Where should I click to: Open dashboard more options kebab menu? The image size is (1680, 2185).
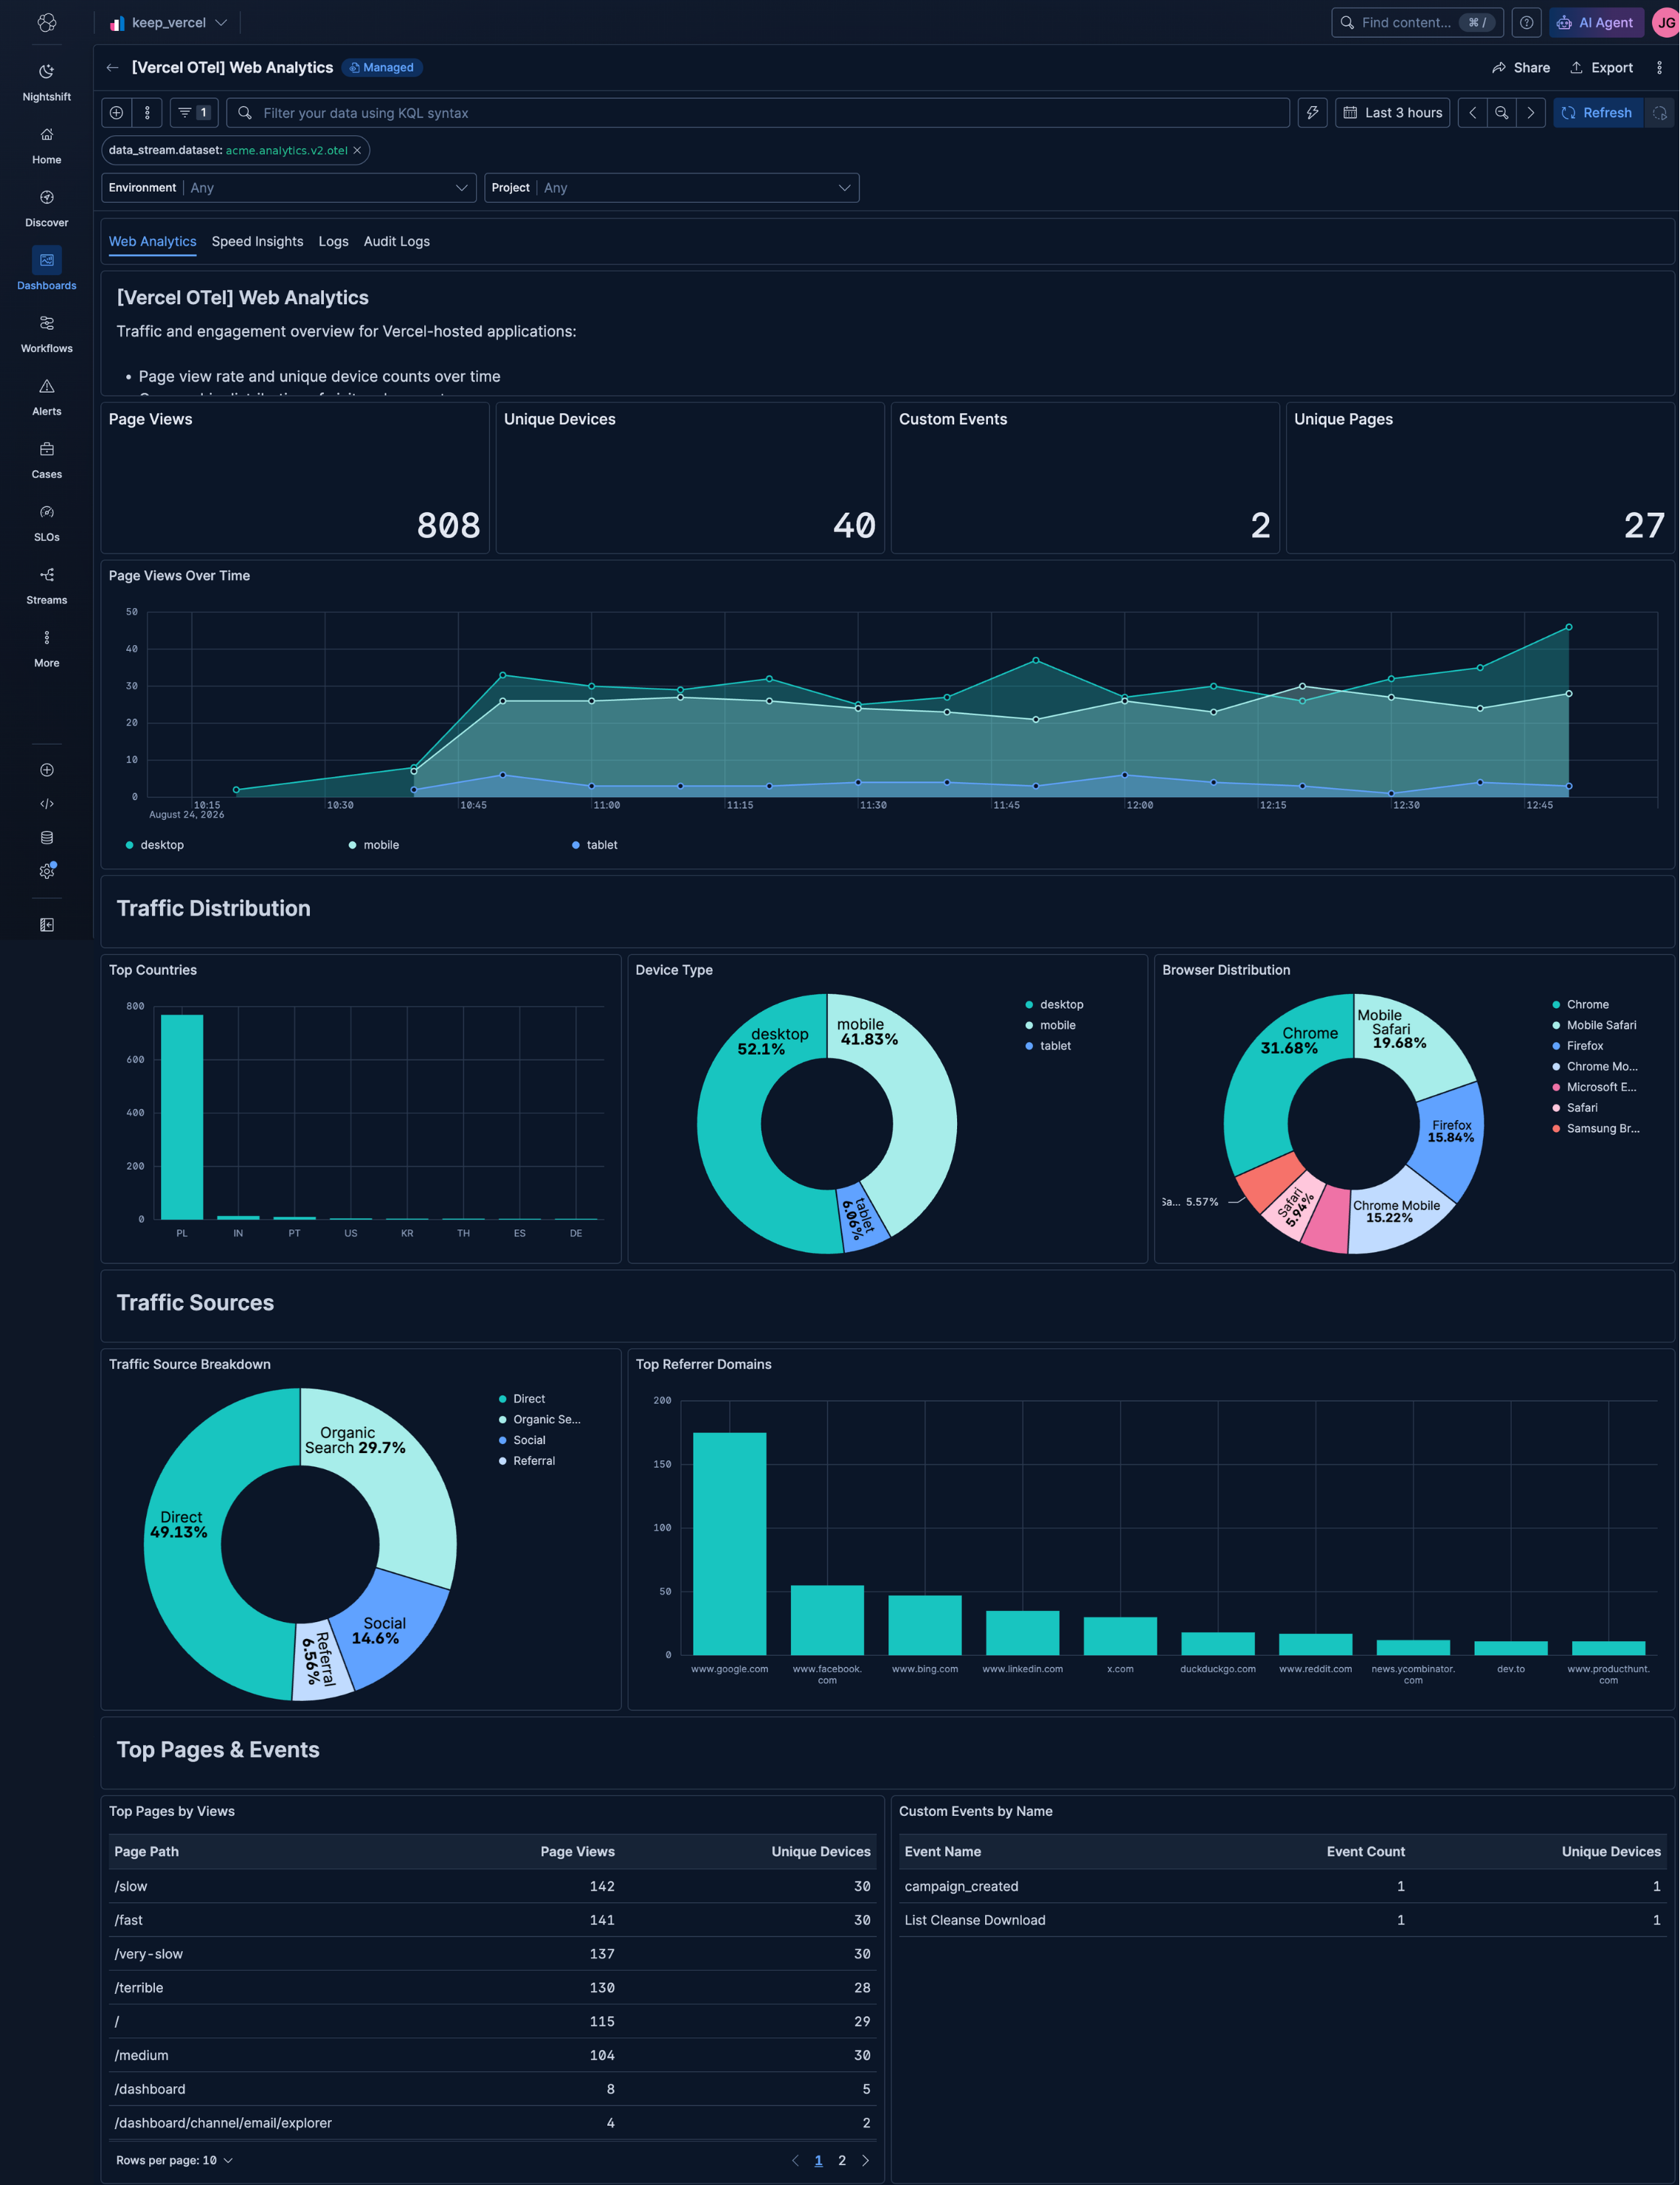(1659, 67)
